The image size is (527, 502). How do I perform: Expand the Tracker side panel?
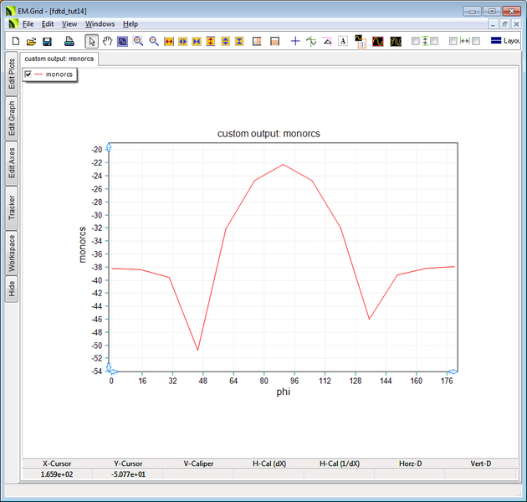[x=12, y=208]
